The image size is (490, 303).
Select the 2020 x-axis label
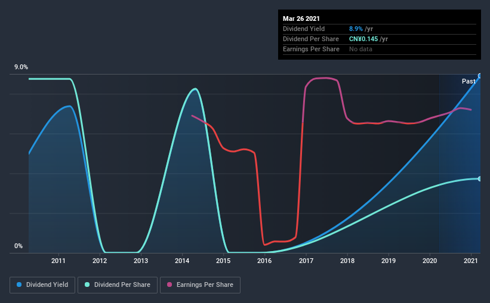click(430, 261)
